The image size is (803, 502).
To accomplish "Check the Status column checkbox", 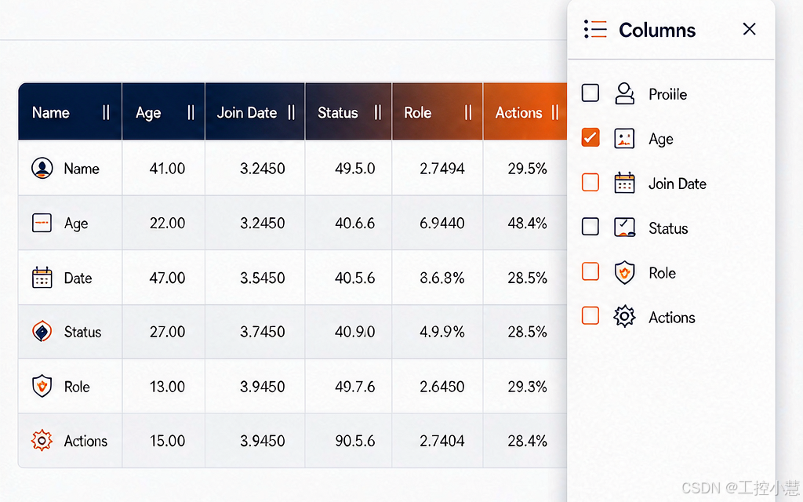I will click(x=590, y=226).
